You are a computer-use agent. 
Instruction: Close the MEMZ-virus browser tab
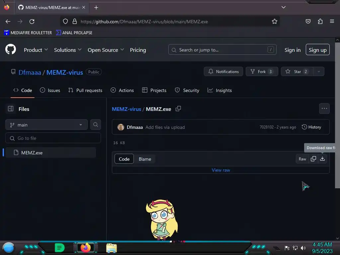click(84, 7)
